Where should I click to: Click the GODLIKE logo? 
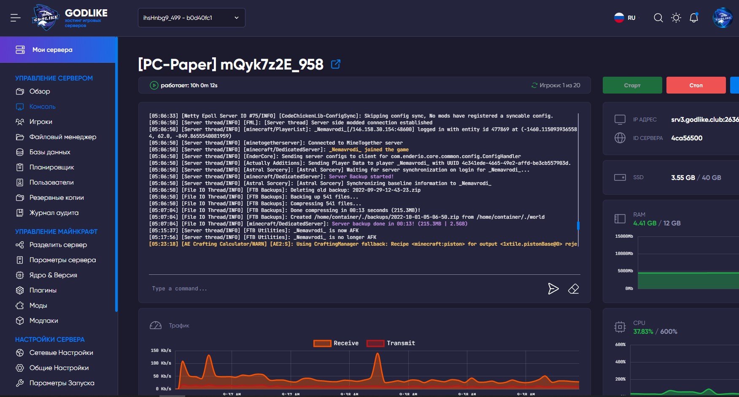(x=70, y=18)
